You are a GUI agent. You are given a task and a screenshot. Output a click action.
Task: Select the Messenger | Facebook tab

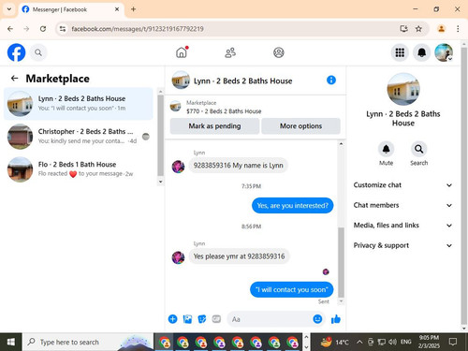(70, 9)
